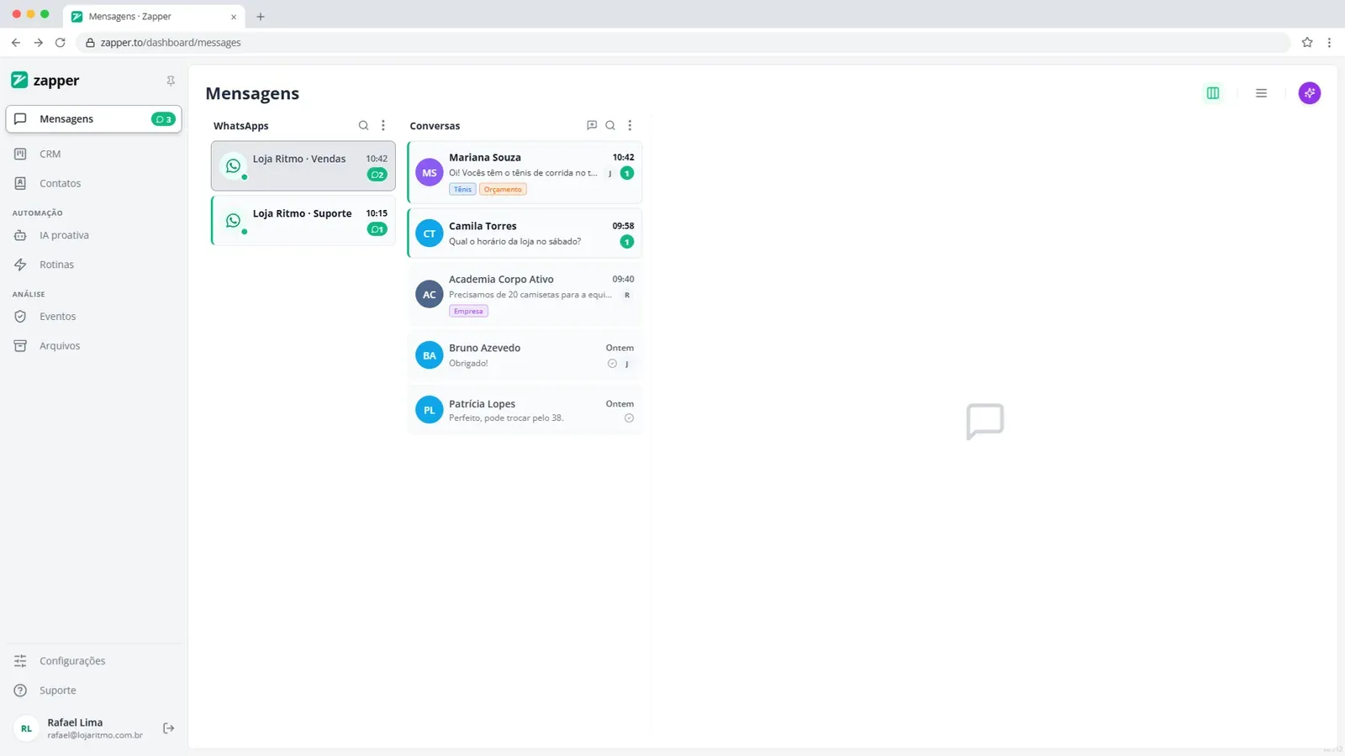Viewport: 1345px width, 756px height.
Task: Reload the page in the browser
Action: tap(60, 42)
